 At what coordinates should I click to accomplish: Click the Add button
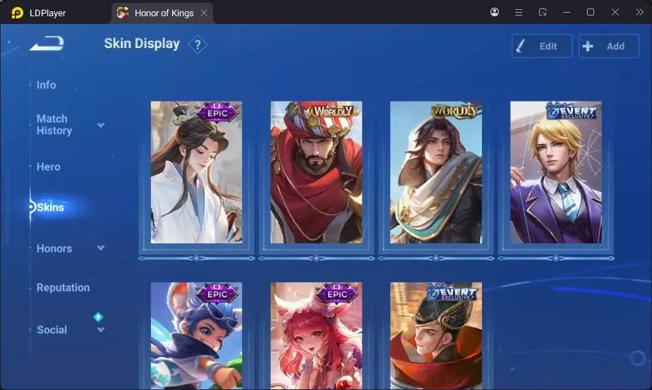(x=609, y=46)
